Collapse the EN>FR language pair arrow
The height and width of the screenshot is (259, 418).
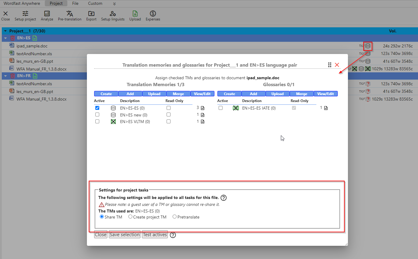click(x=5, y=76)
